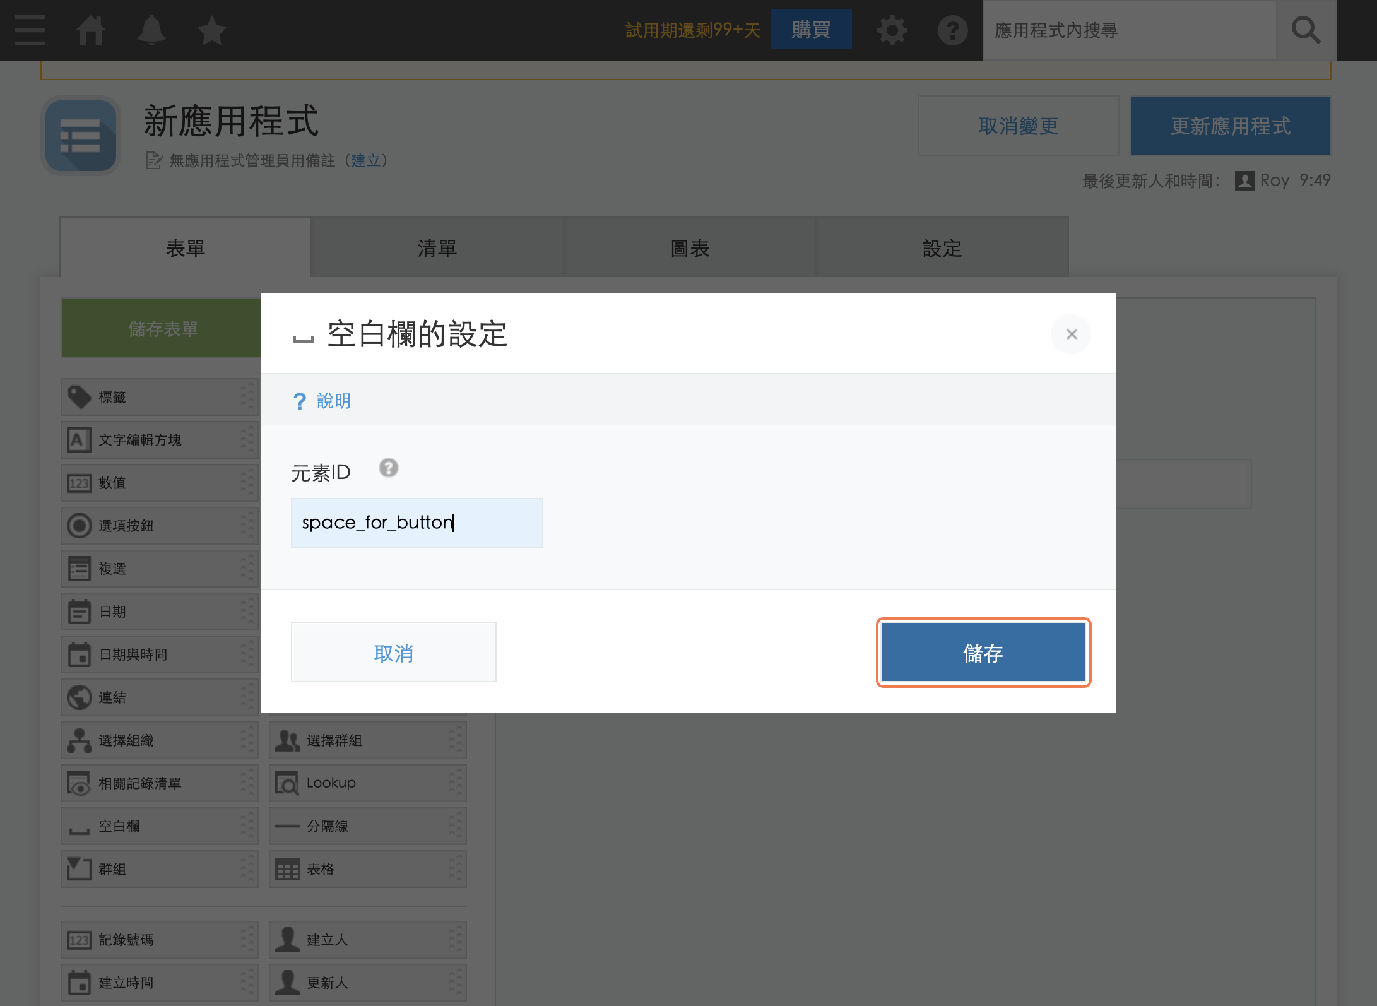
Task: Click 取消變更 discard changes button
Action: tap(1019, 126)
